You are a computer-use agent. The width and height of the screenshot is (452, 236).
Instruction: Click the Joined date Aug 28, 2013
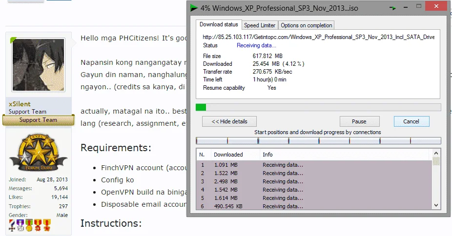tap(52, 179)
